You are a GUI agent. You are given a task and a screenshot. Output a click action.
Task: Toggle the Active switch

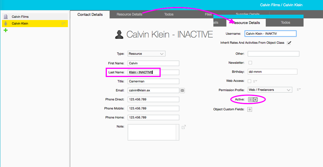[253, 100]
